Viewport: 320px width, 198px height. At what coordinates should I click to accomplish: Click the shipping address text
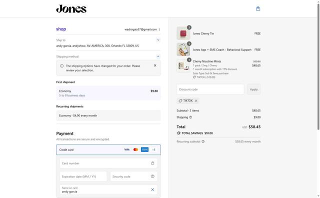tap(97, 45)
